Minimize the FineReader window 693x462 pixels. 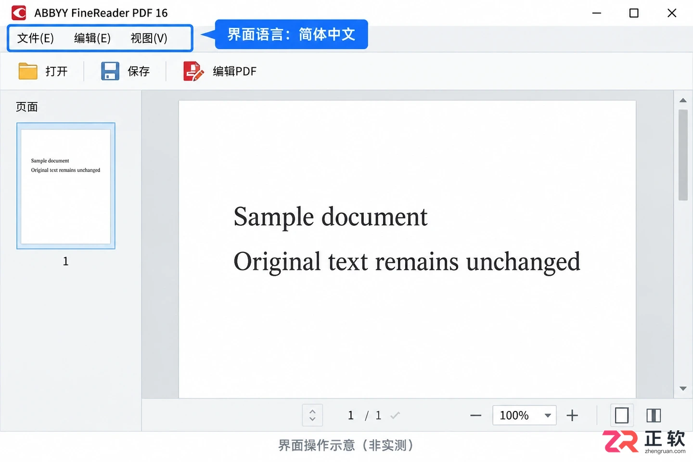coord(597,13)
